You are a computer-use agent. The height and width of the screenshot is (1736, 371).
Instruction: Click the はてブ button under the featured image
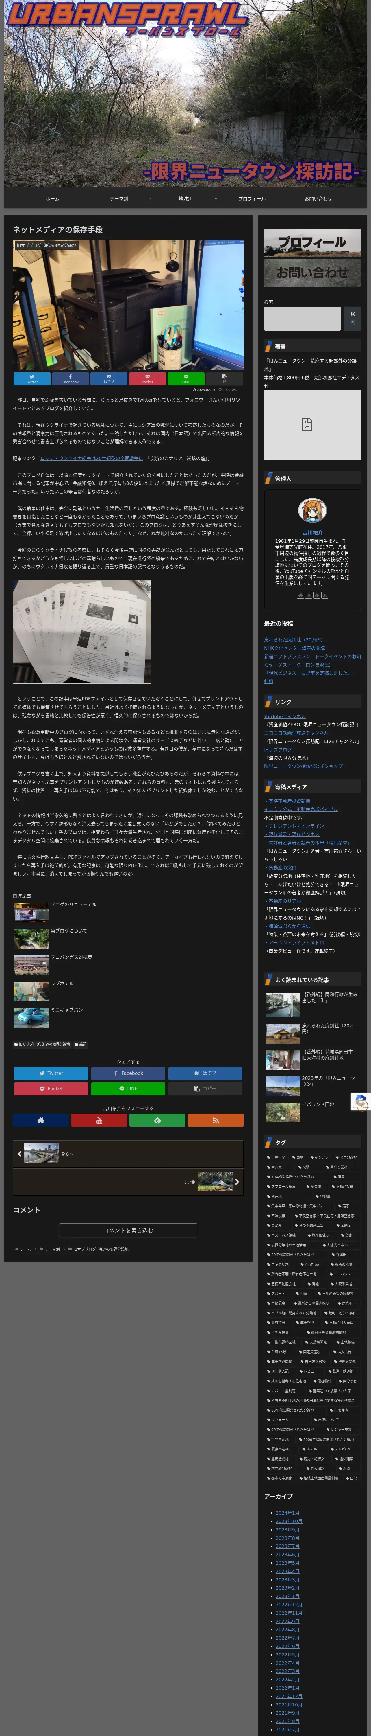pyautogui.click(x=109, y=379)
